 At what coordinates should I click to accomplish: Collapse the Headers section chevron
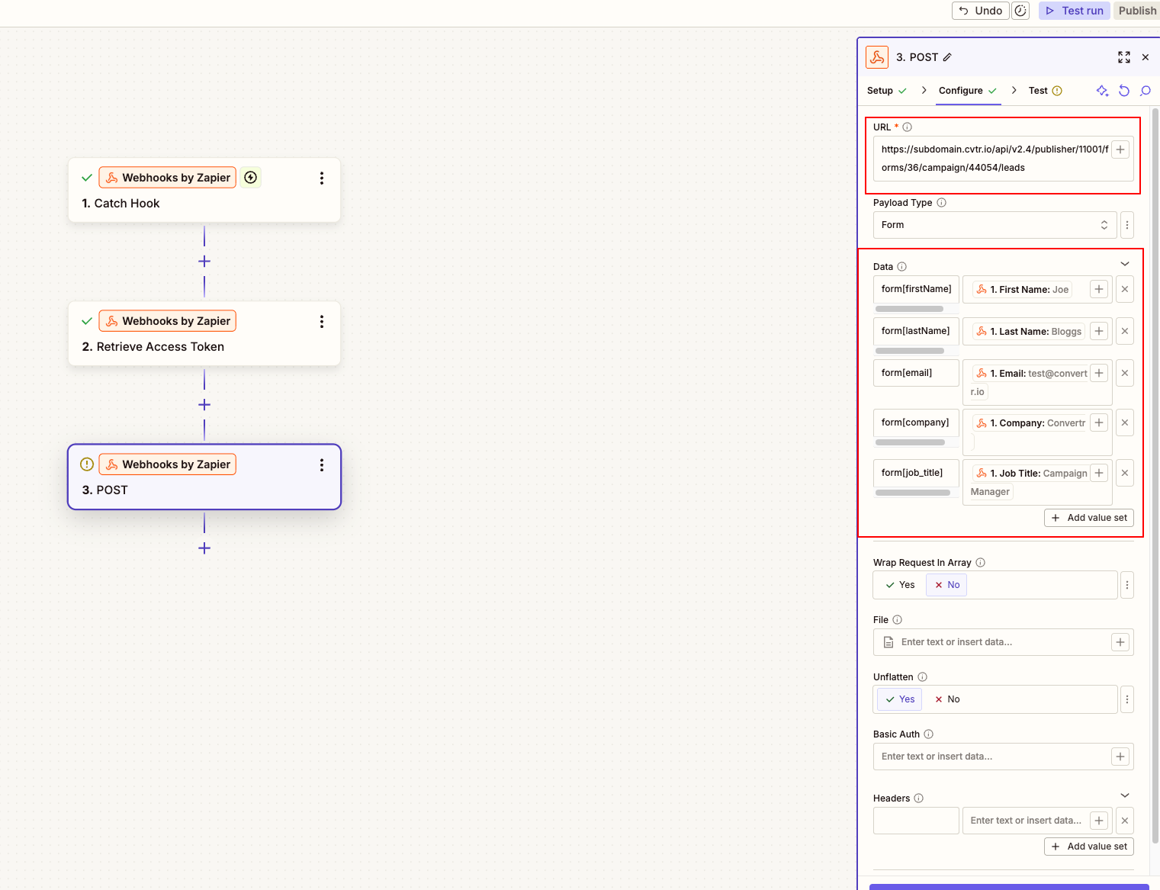(1125, 795)
